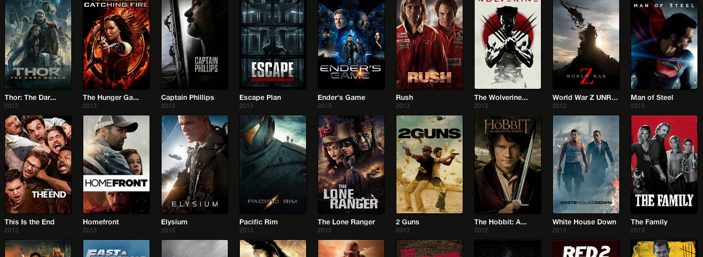This screenshot has height=257, width=703.
Task: Select the Escape Plan poster
Action: click(x=273, y=45)
